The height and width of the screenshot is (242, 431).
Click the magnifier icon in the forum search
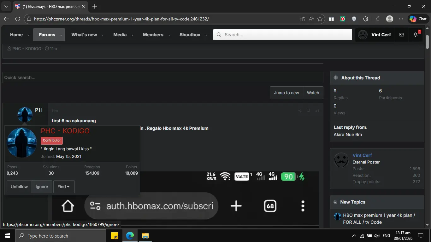click(219, 35)
